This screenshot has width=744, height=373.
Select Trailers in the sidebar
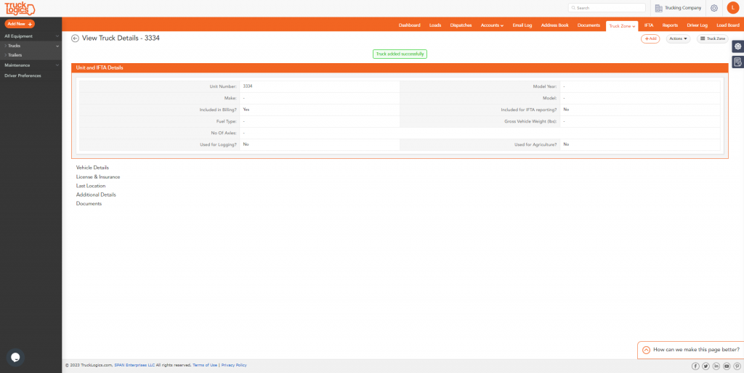31,55
